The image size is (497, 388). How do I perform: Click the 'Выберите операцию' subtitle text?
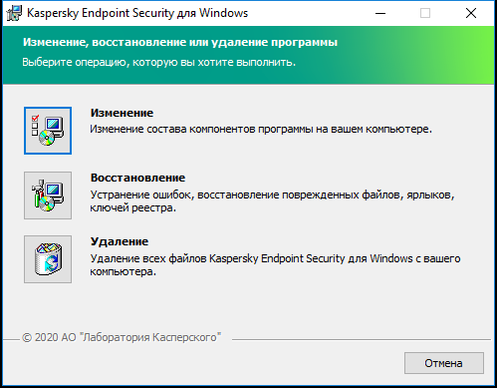click(x=159, y=62)
